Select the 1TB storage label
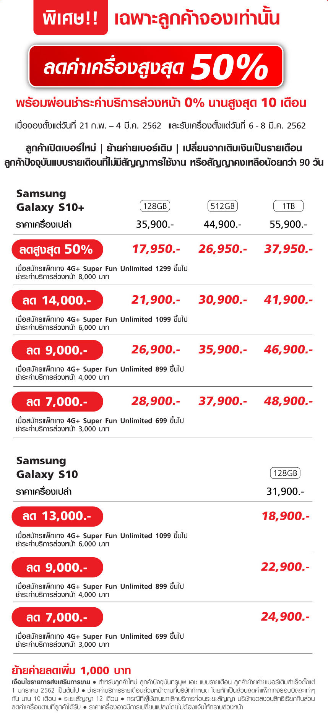The height and width of the screenshot is (719, 328). (x=288, y=206)
